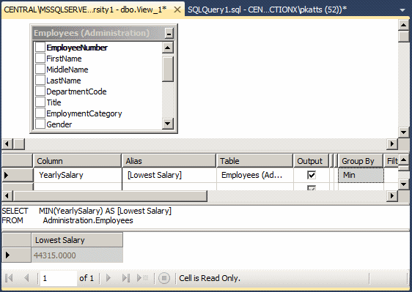Click the Table header in criteria grid
Viewport: 412px width, 292px height.
254,161
